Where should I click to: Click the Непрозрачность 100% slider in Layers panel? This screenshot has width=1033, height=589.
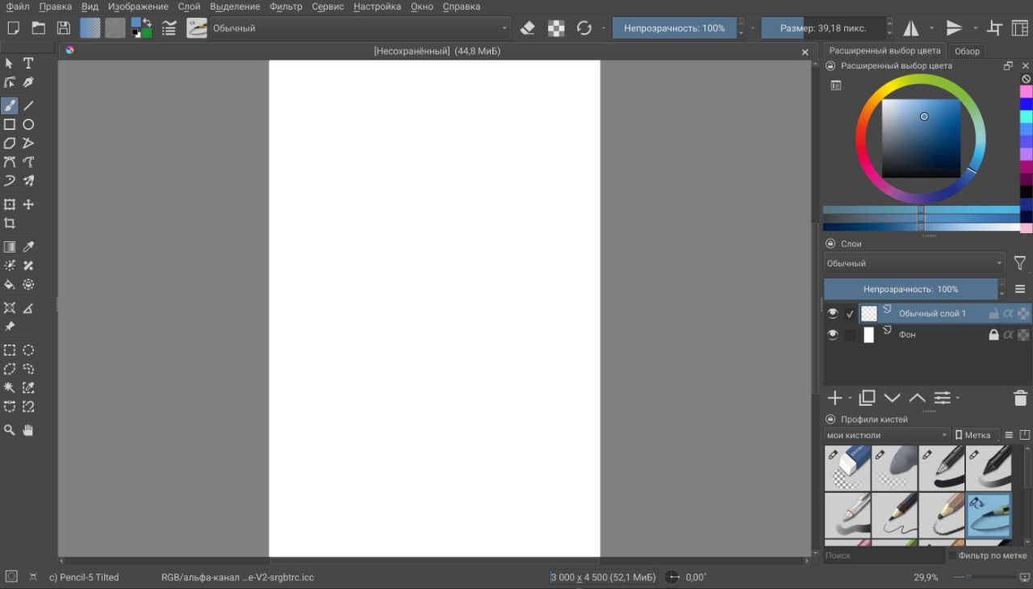point(910,289)
